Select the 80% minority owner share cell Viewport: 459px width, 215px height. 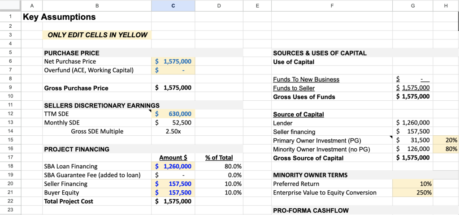(446, 149)
